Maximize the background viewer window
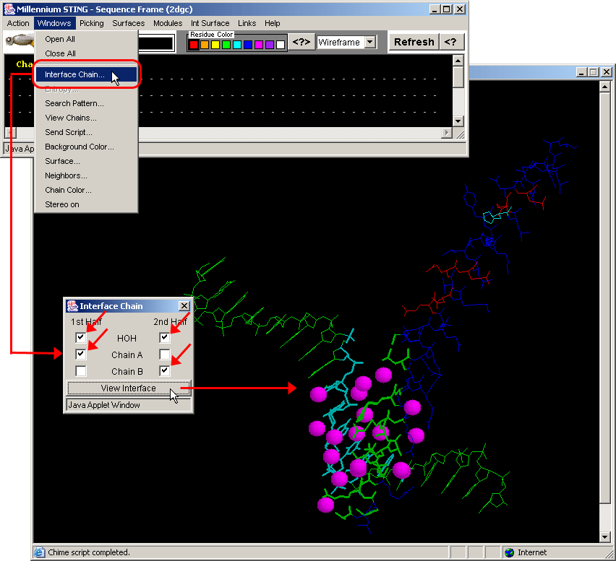This screenshot has height=561, width=616. (594, 71)
